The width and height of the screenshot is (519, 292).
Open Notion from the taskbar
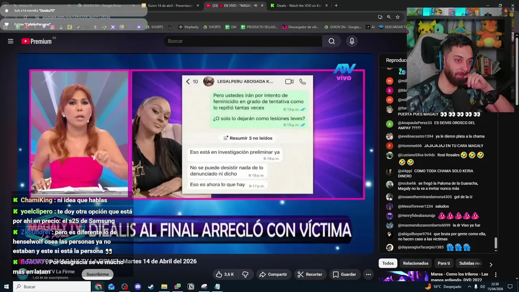point(191,287)
